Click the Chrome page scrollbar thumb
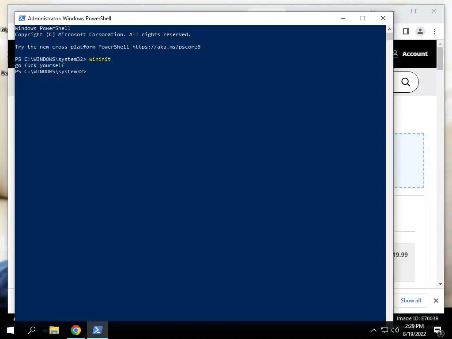The width and height of the screenshot is (452, 339). coord(440,59)
